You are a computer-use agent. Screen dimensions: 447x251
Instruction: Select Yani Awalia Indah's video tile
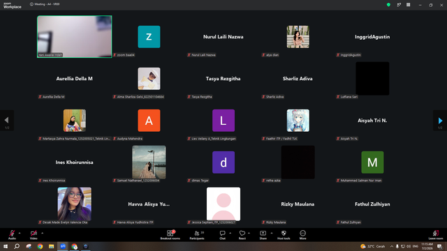point(75,37)
